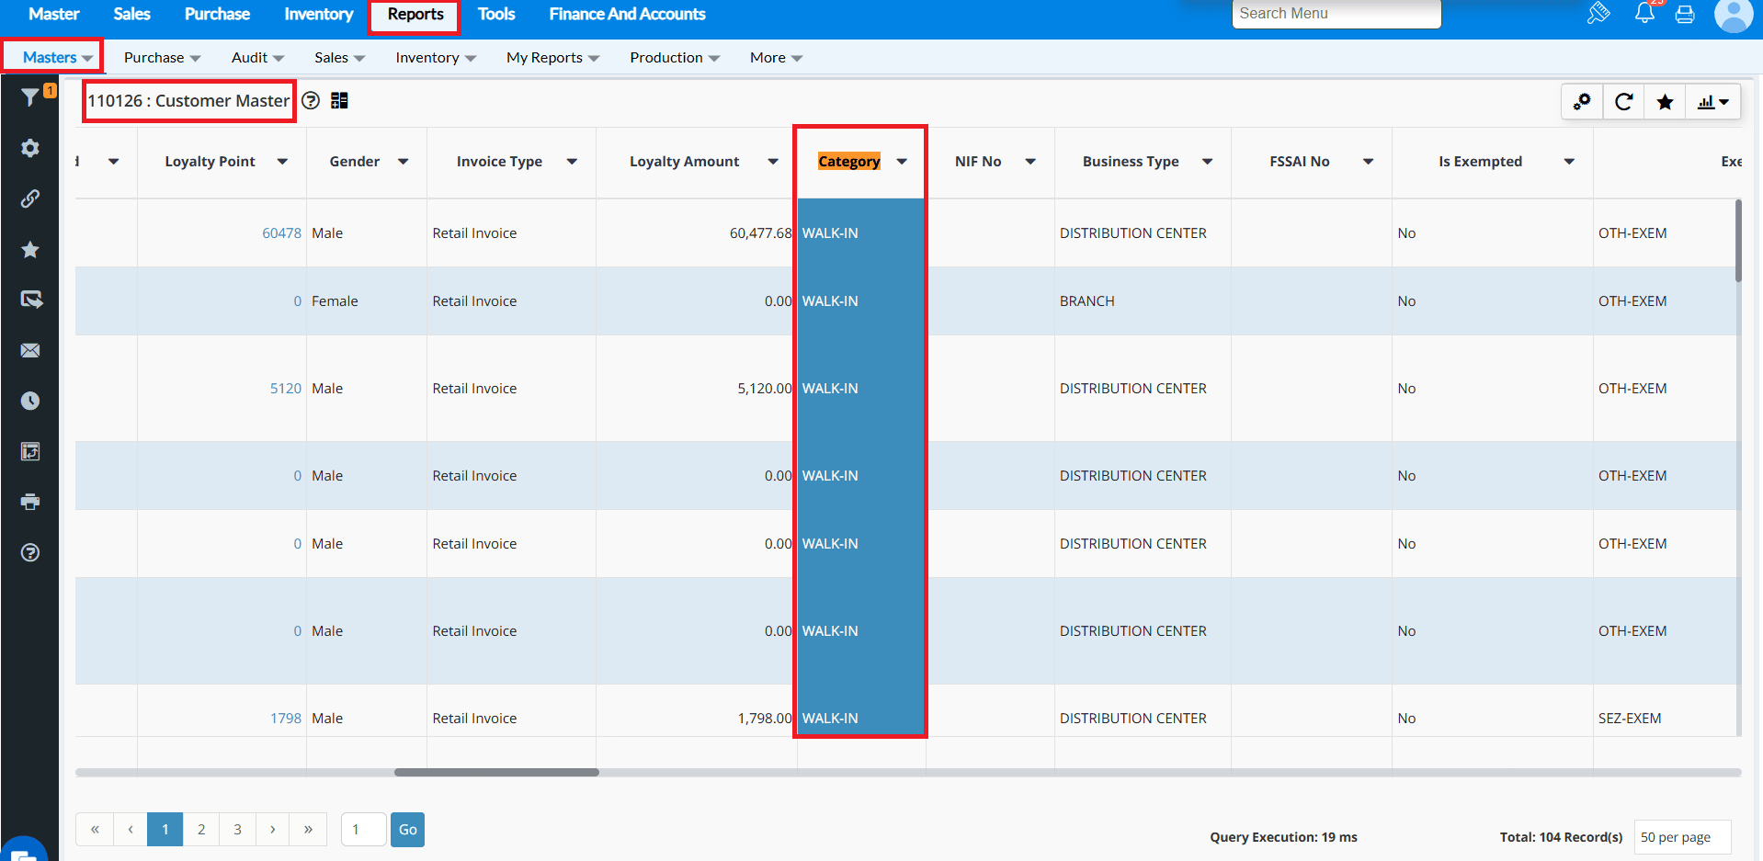Click the printer icon in left sidebar
Screen dimensions: 1763x861
click(x=30, y=502)
